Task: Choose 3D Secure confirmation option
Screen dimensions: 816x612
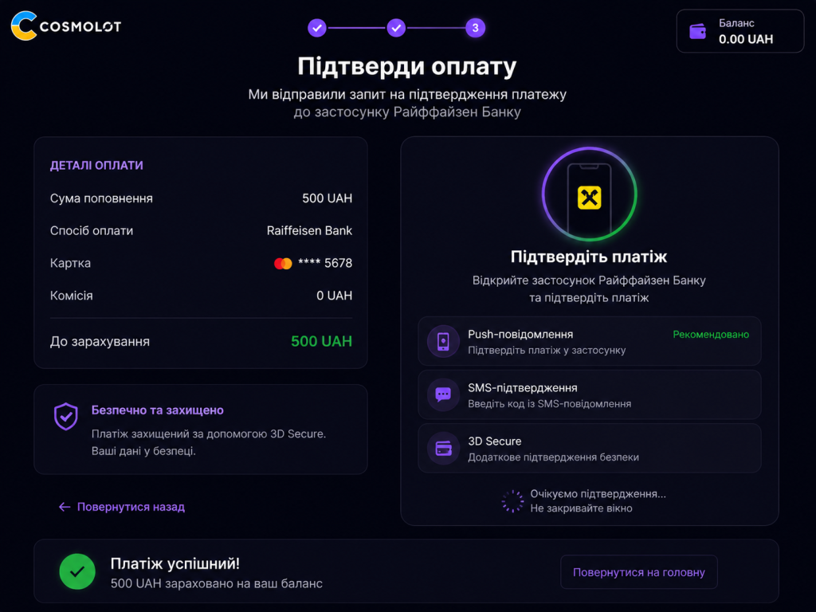Action: point(589,448)
